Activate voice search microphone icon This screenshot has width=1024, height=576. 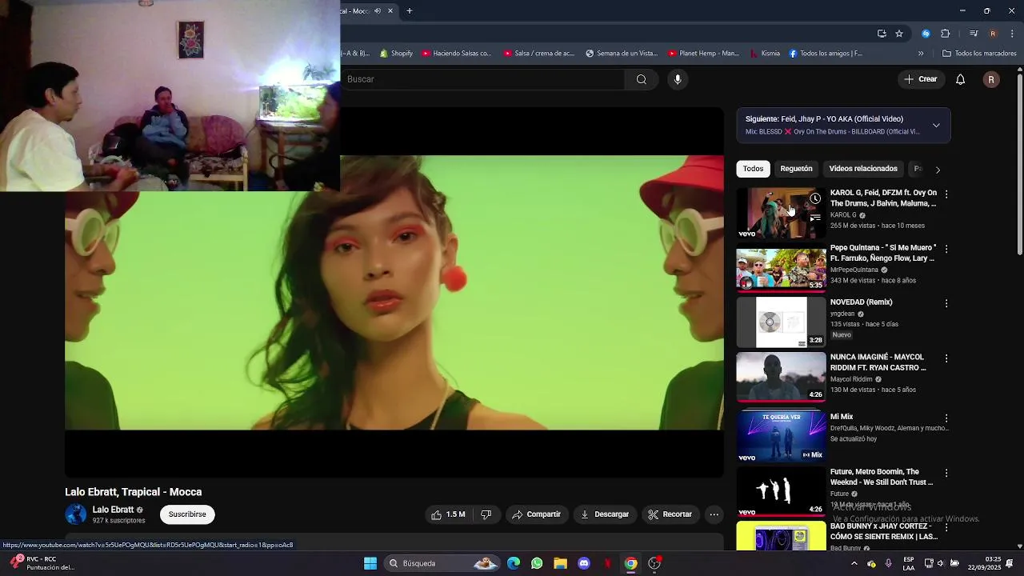[678, 79]
